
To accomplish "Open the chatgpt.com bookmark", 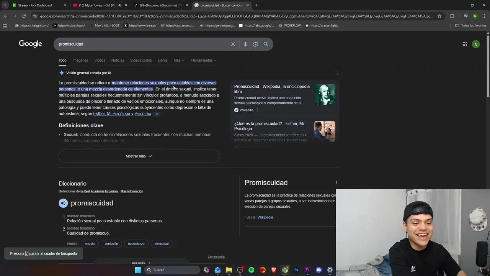I will tap(32, 26).
